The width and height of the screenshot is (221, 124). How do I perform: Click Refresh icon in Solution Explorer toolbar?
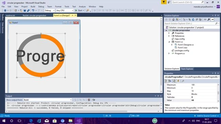point(193,20)
